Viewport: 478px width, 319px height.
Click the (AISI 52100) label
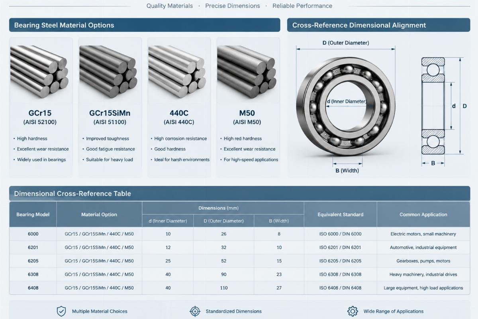coord(40,122)
